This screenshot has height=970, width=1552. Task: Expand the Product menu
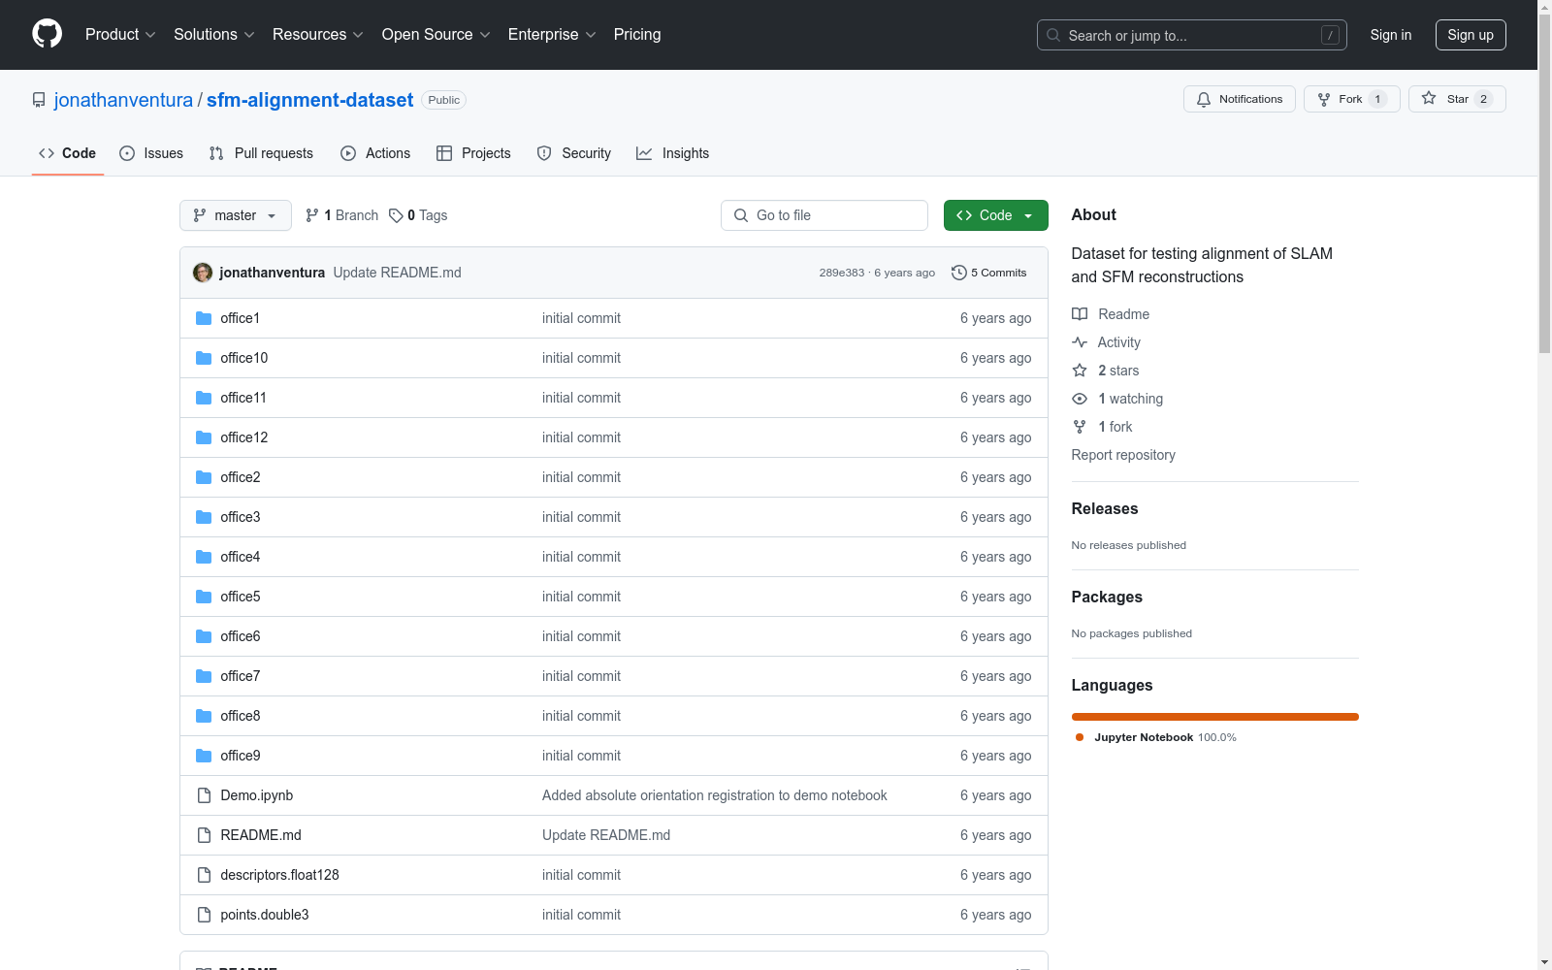click(120, 34)
